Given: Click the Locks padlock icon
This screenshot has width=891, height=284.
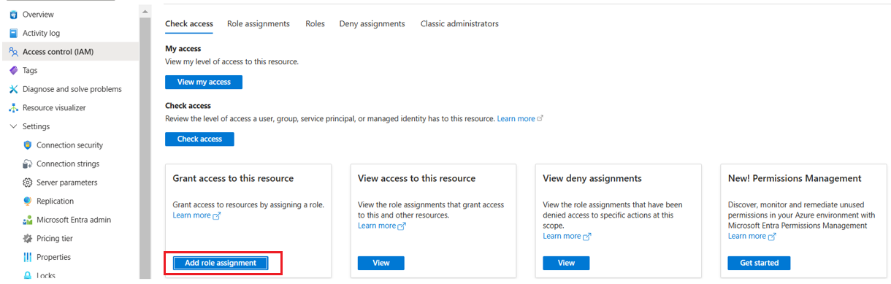Looking at the screenshot, I should (28, 276).
